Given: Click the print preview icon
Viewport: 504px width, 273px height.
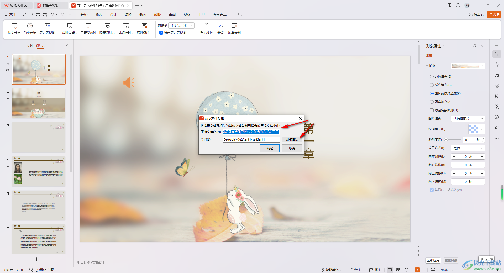Looking at the screenshot, I should pos(45,15).
